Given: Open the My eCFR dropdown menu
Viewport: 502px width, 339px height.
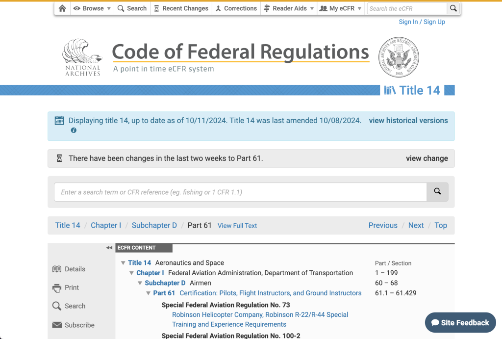Looking at the screenshot, I should pyautogui.click(x=340, y=8).
